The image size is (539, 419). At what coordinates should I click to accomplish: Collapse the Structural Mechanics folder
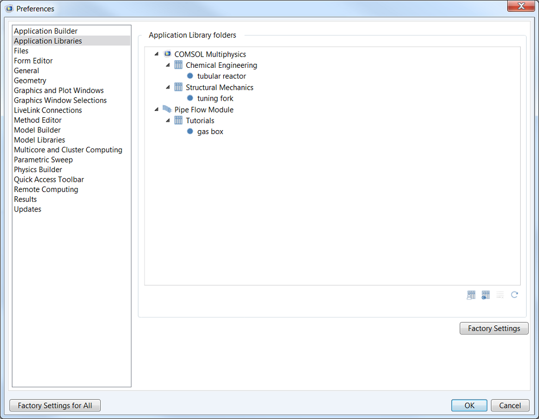pyautogui.click(x=168, y=87)
